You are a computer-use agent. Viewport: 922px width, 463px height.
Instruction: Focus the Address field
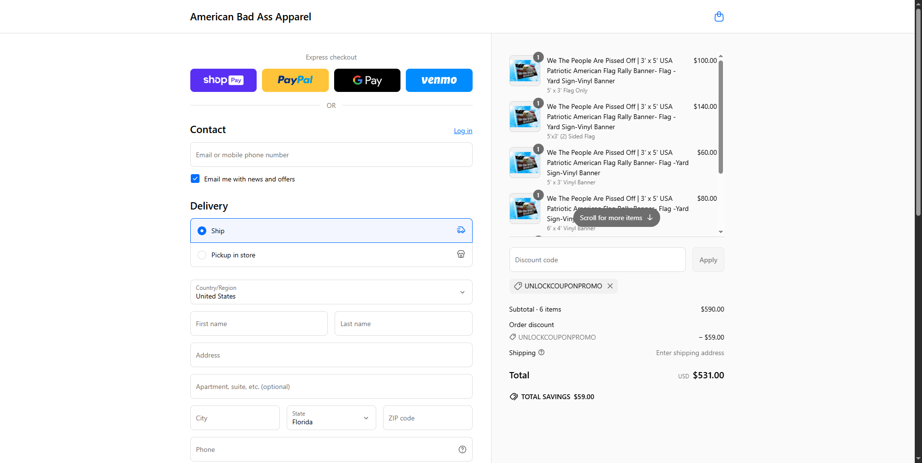(x=331, y=355)
